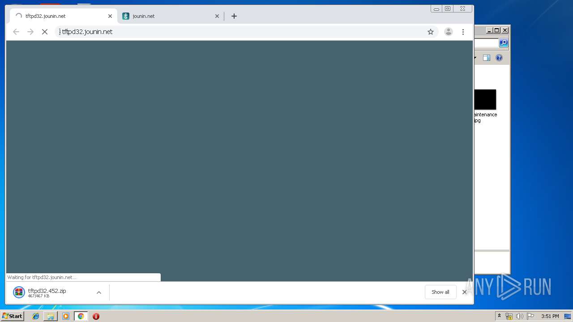Screen dimensions: 573x322
Task: Stop loading the current page
Action: click(45, 32)
